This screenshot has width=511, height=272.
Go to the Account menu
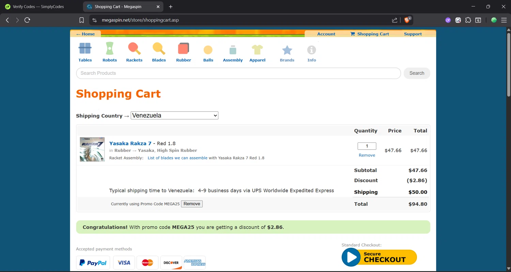coord(326,34)
